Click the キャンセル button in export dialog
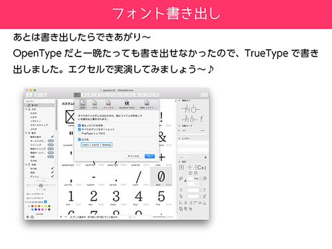The image size is (332, 249). tap(133, 156)
